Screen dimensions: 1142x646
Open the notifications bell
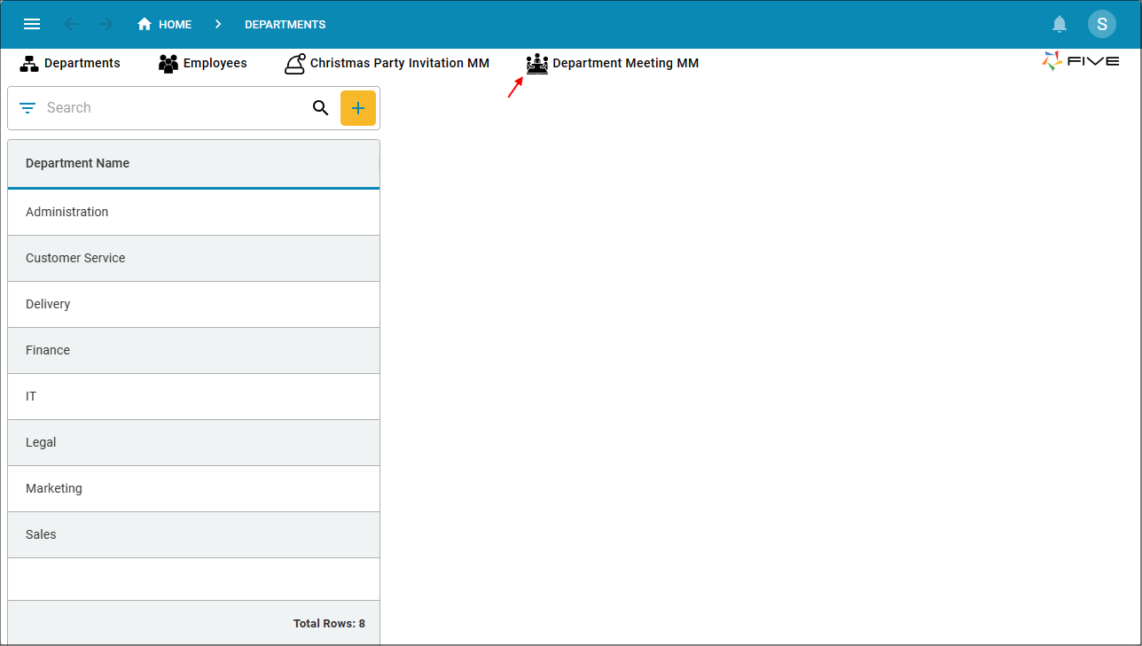click(x=1060, y=24)
